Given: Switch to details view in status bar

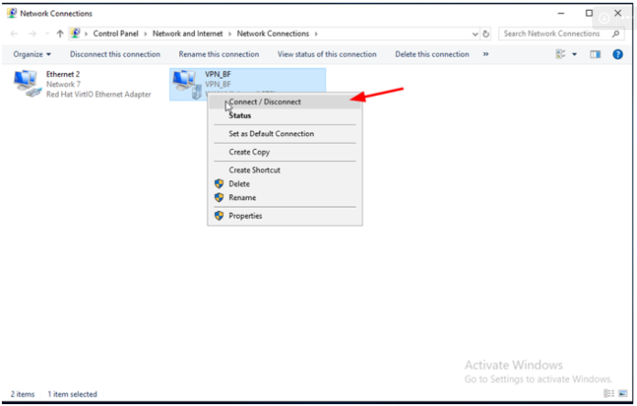Looking at the screenshot, I should [609, 393].
